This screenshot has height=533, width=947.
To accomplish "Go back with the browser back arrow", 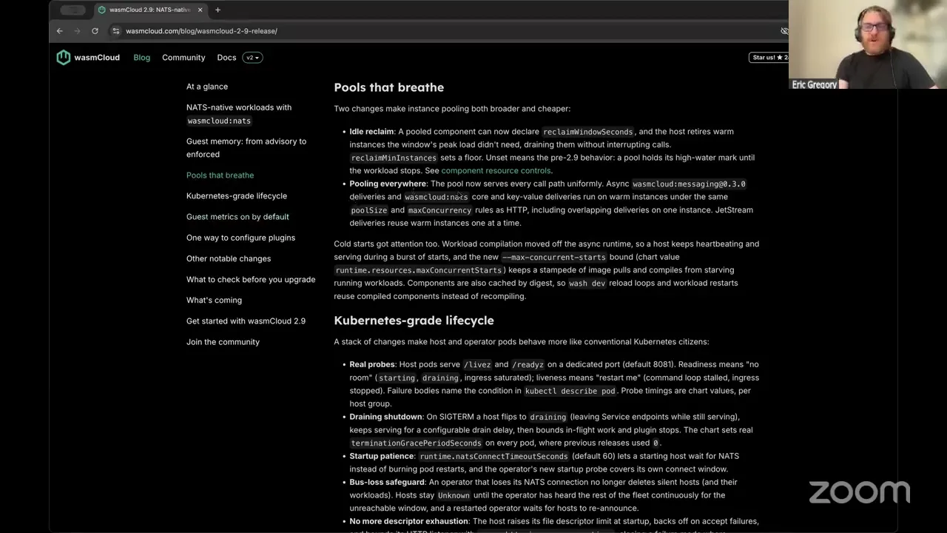I will point(60,31).
